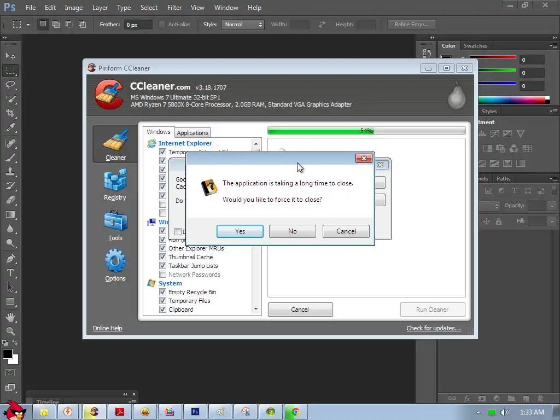This screenshot has height=420, width=560.
Task: Click the Refine Edge button
Action: click(x=411, y=24)
